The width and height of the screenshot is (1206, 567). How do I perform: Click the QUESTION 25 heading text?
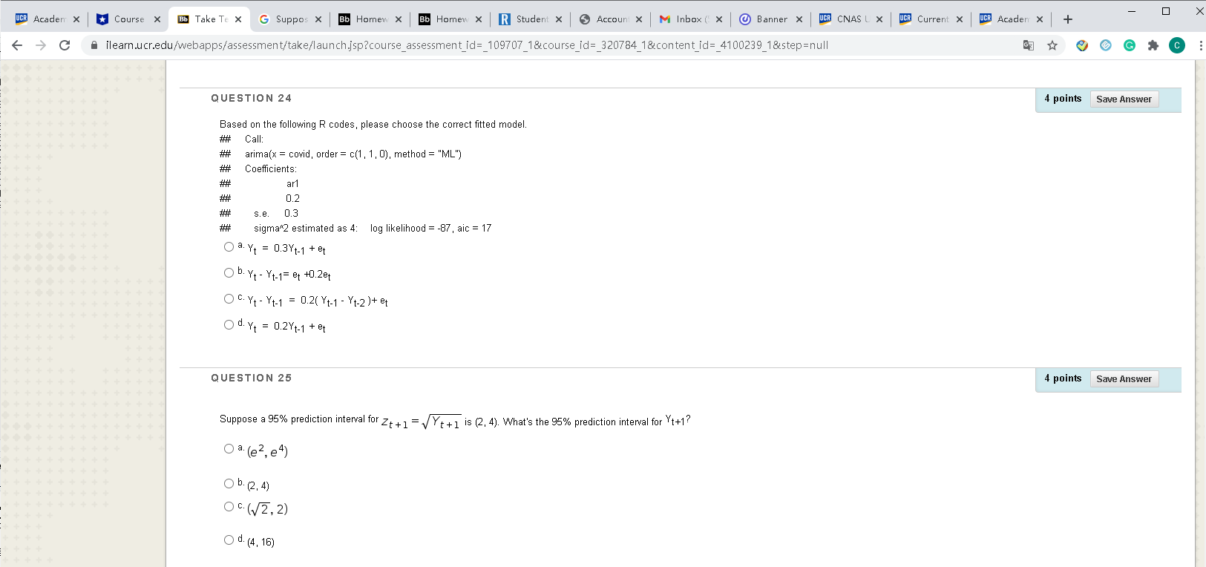[251, 378]
